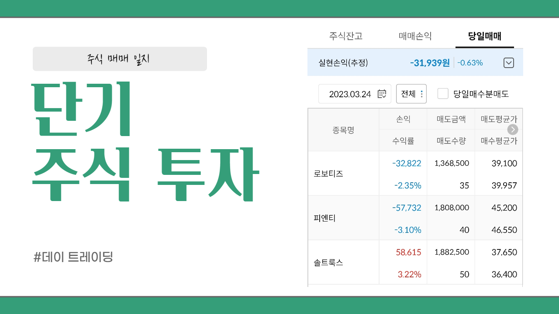The width and height of the screenshot is (559, 314).
Task: Open the 주식잔고 tab
Action: click(x=345, y=36)
